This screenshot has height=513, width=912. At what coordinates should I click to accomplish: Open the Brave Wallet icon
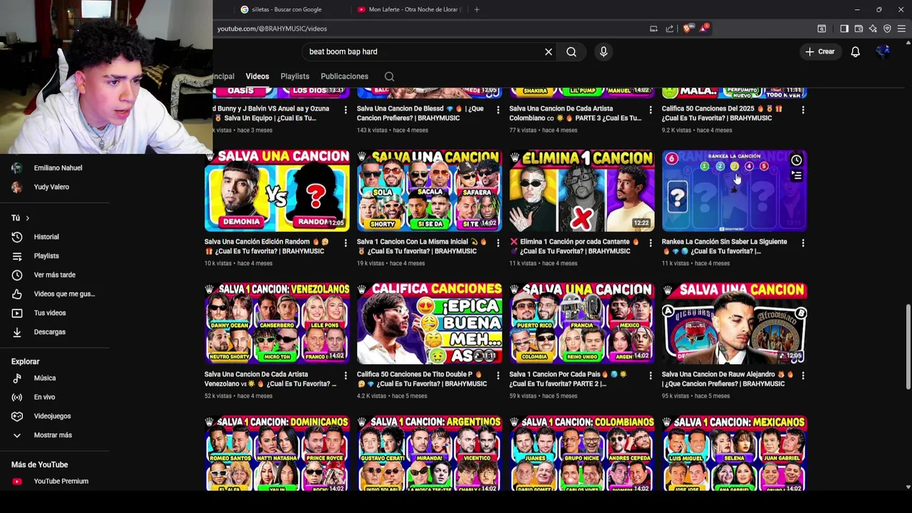(859, 28)
